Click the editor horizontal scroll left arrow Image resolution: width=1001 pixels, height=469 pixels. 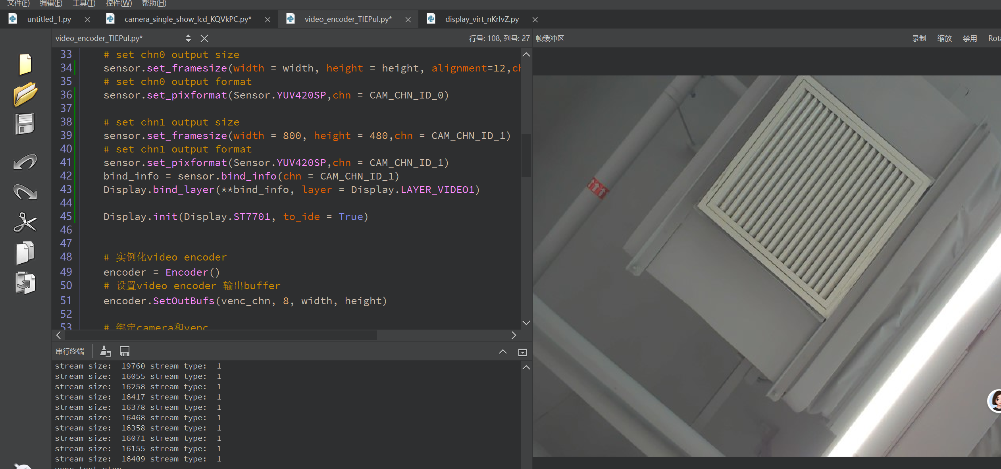click(x=58, y=335)
